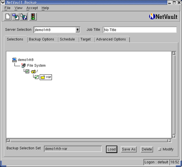Screen dimensions: 182x167
Task: Click the horizontal scrollbar track
Action: pos(89,141)
